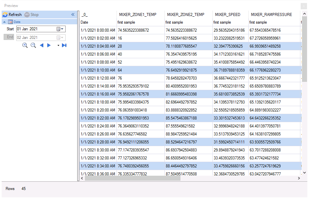Image resolution: width=309 pixels, height=199 pixels.
Task: Toggle the End date button
Action: (x=9, y=37)
